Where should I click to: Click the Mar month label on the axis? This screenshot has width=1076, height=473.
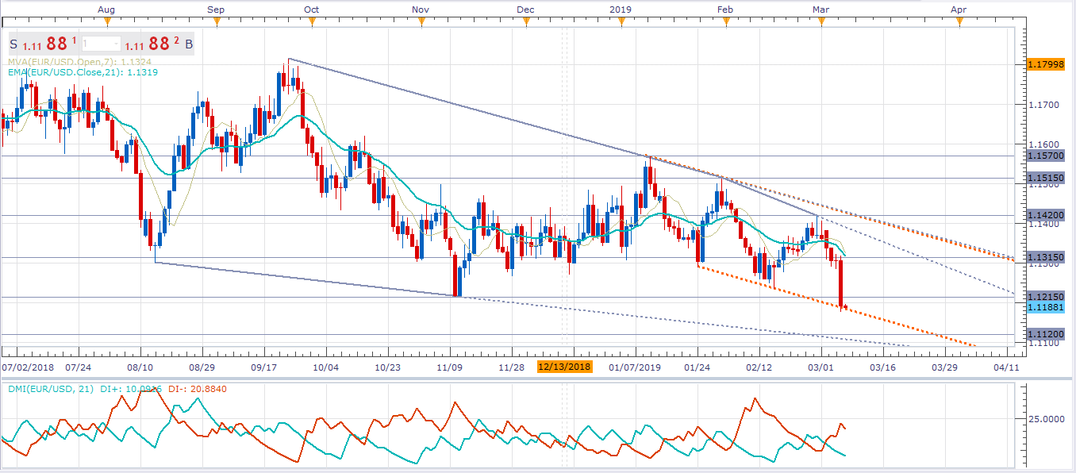(820, 10)
